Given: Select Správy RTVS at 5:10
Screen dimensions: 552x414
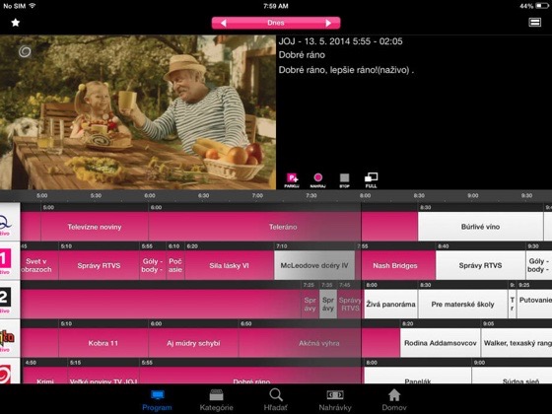Looking at the screenshot, I should click(x=99, y=265).
